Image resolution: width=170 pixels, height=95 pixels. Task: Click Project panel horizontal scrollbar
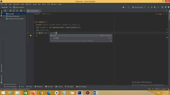click(10, 84)
